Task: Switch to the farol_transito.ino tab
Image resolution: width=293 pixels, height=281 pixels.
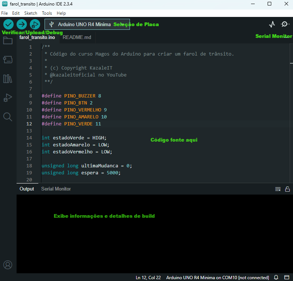Action: click(x=37, y=38)
